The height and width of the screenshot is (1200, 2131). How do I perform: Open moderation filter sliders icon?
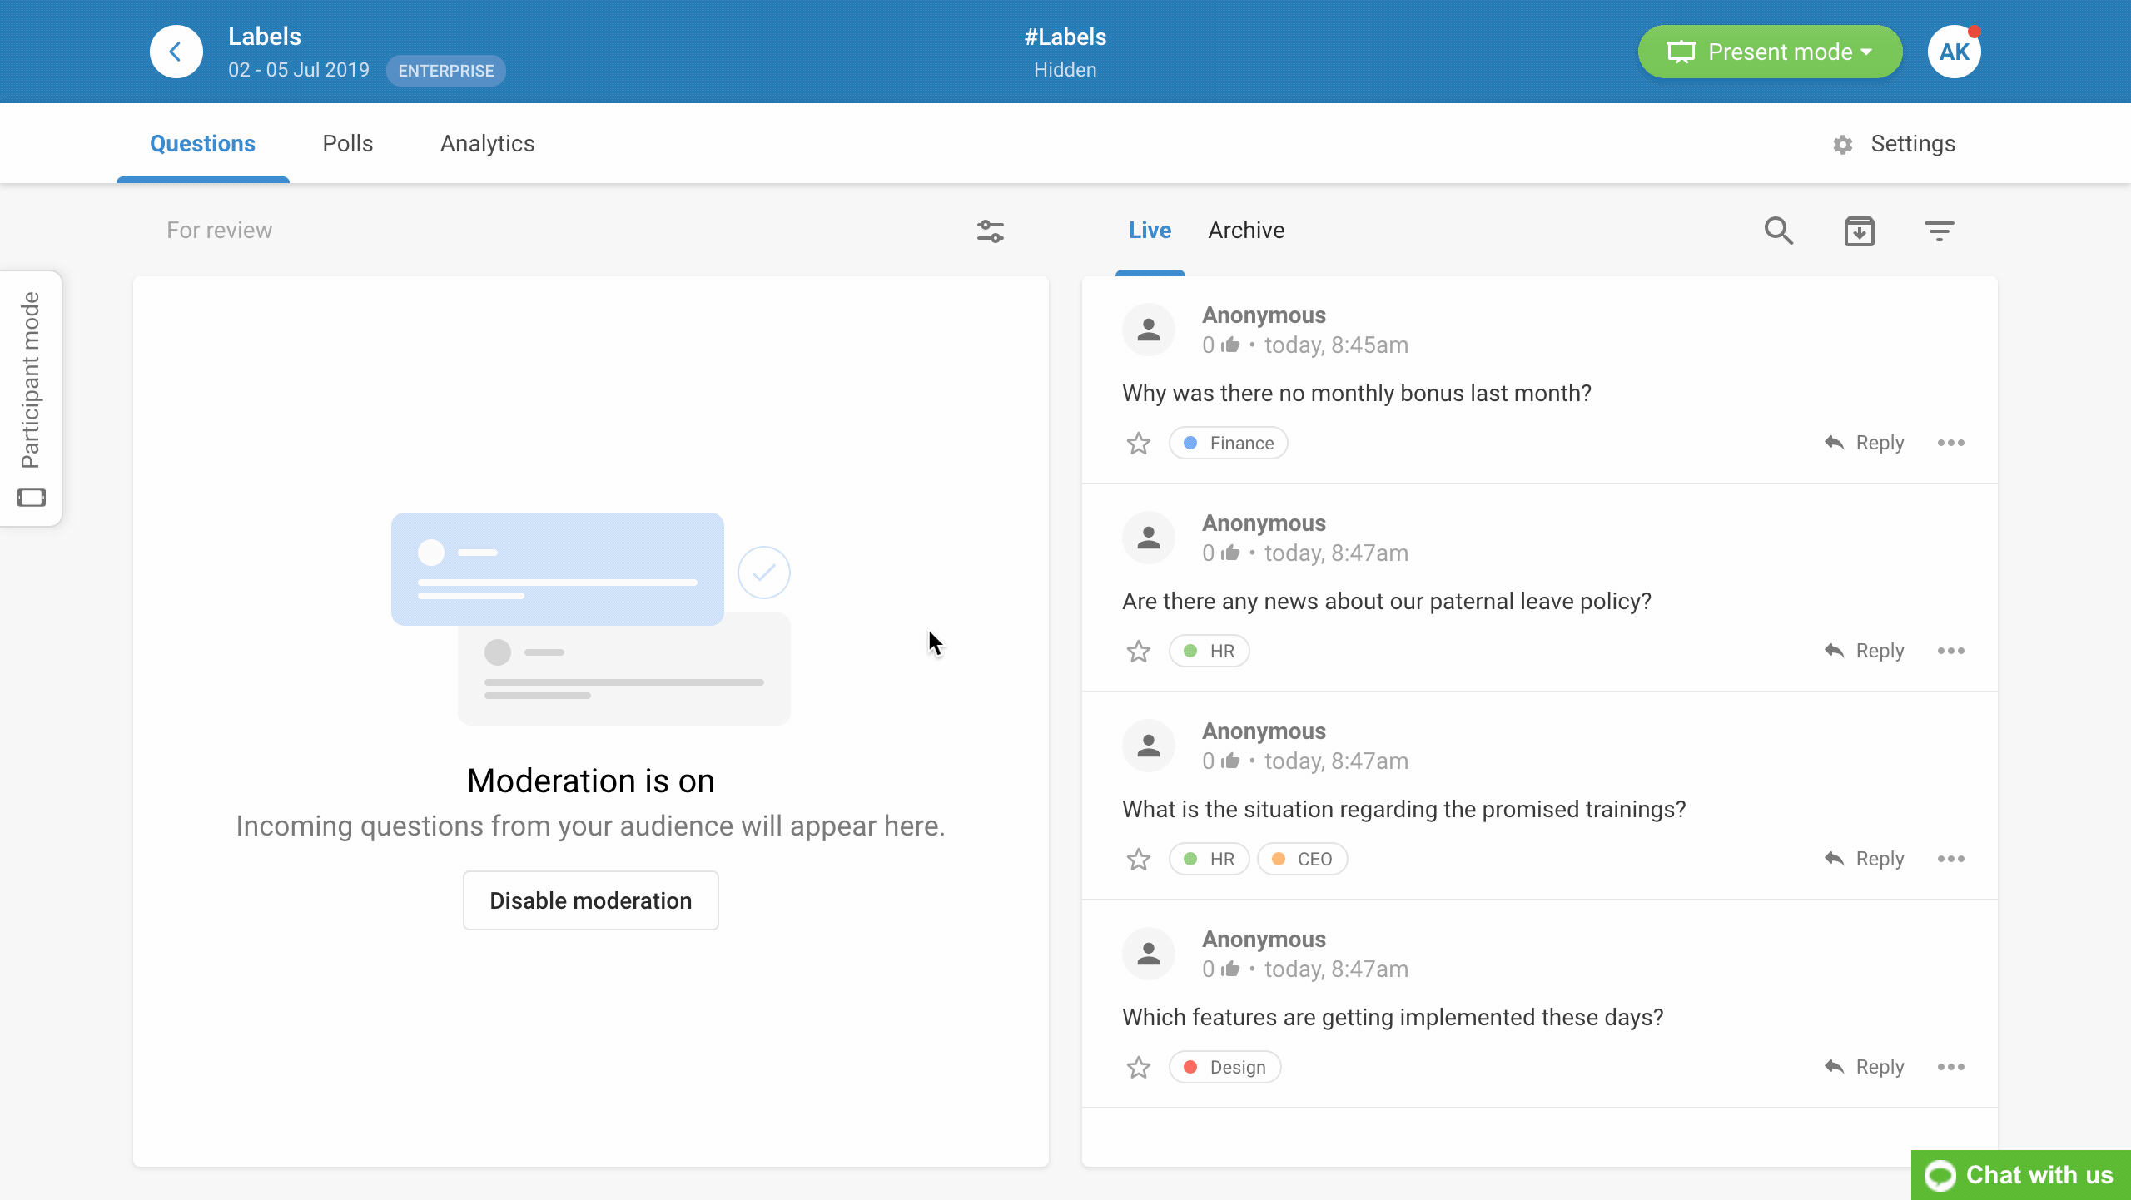[991, 231]
